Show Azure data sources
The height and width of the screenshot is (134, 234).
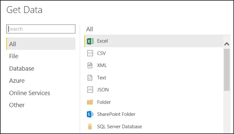pos(17,81)
